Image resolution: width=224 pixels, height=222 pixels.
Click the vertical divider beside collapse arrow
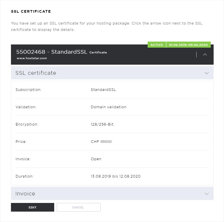[x=197, y=55]
